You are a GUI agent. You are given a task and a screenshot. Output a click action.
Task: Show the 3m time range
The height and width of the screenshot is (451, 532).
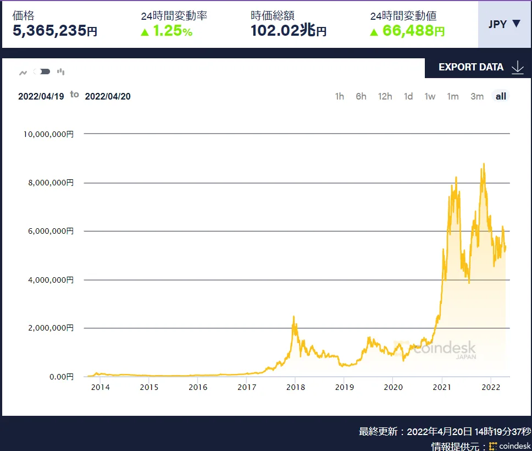(x=477, y=96)
